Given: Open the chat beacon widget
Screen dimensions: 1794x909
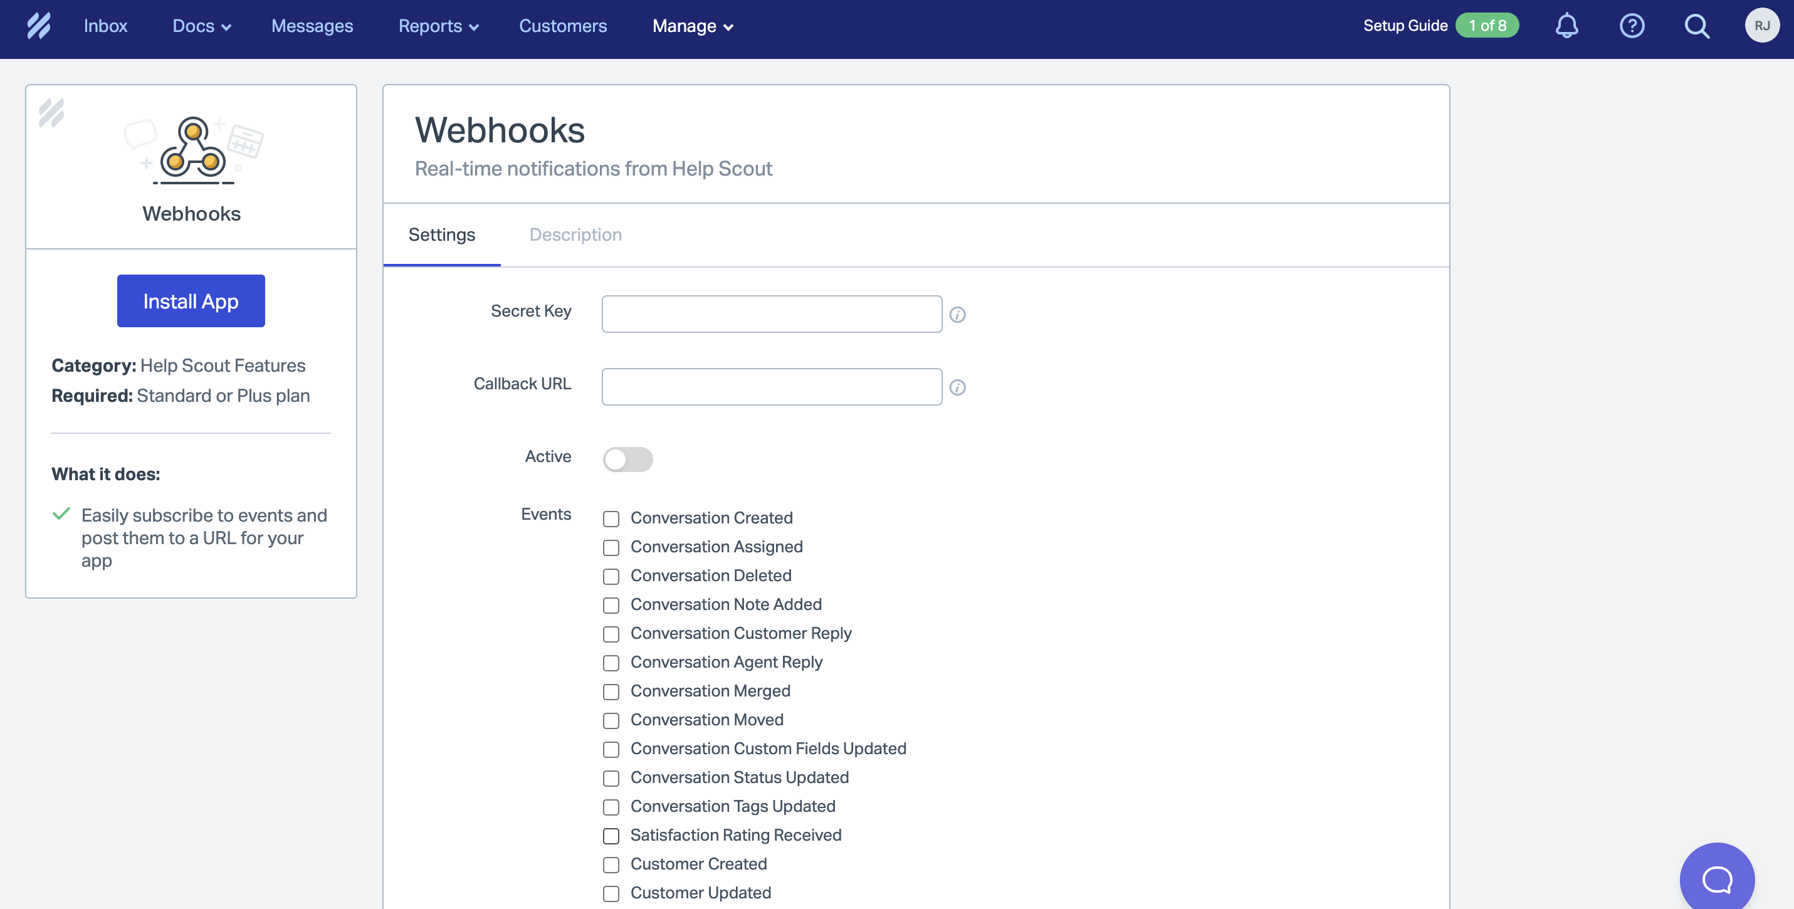Looking at the screenshot, I should [x=1716, y=878].
